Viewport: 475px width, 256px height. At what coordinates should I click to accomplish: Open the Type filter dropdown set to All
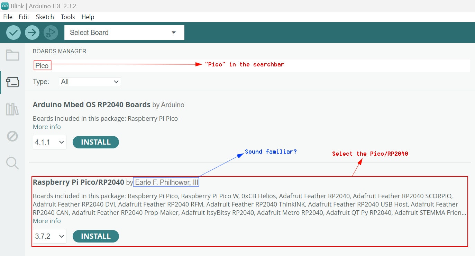pyautogui.click(x=90, y=82)
